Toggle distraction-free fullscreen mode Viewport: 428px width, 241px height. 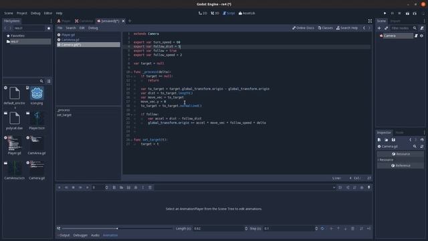[x=370, y=21]
